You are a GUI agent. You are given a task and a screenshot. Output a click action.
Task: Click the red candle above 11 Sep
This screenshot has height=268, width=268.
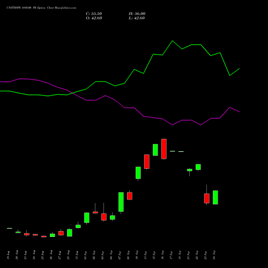147,162
